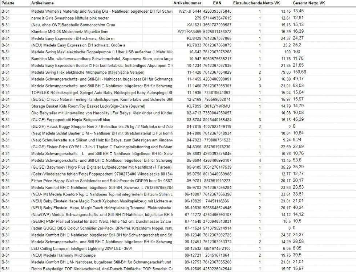
Task: Click total value 28,58
Action: [298, 242]
